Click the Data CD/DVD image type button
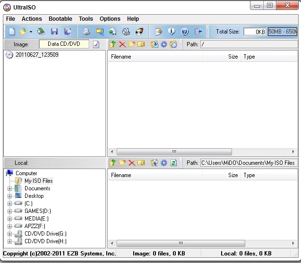This screenshot has height=263, width=301. (64, 44)
